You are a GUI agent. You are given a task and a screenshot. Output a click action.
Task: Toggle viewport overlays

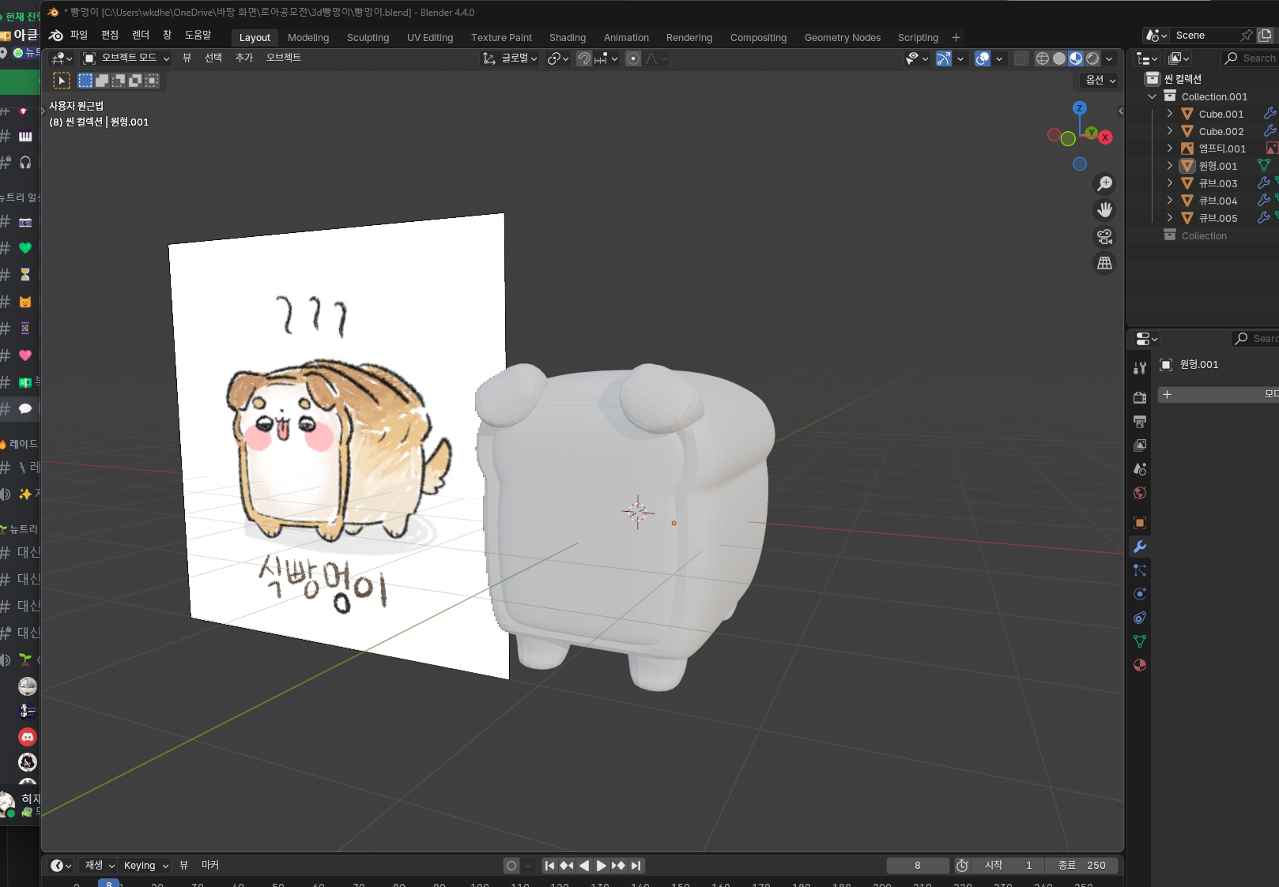coord(983,58)
